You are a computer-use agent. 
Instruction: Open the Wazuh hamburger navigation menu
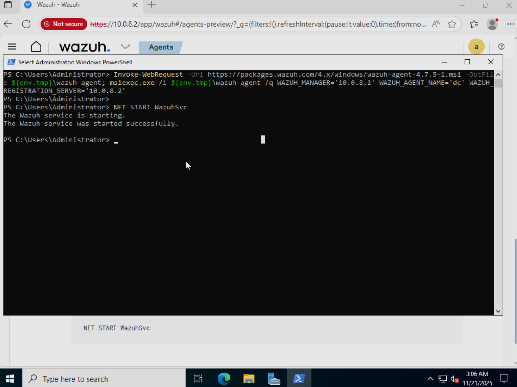12,47
